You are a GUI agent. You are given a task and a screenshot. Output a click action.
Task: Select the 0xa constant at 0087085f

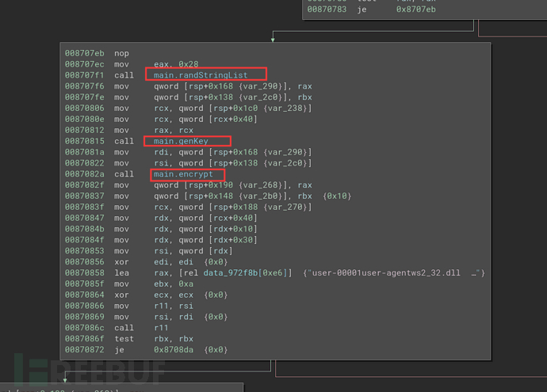coord(186,284)
